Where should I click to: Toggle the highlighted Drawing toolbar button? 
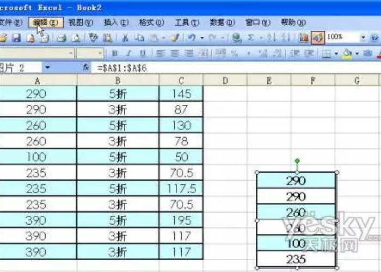tap(318, 38)
